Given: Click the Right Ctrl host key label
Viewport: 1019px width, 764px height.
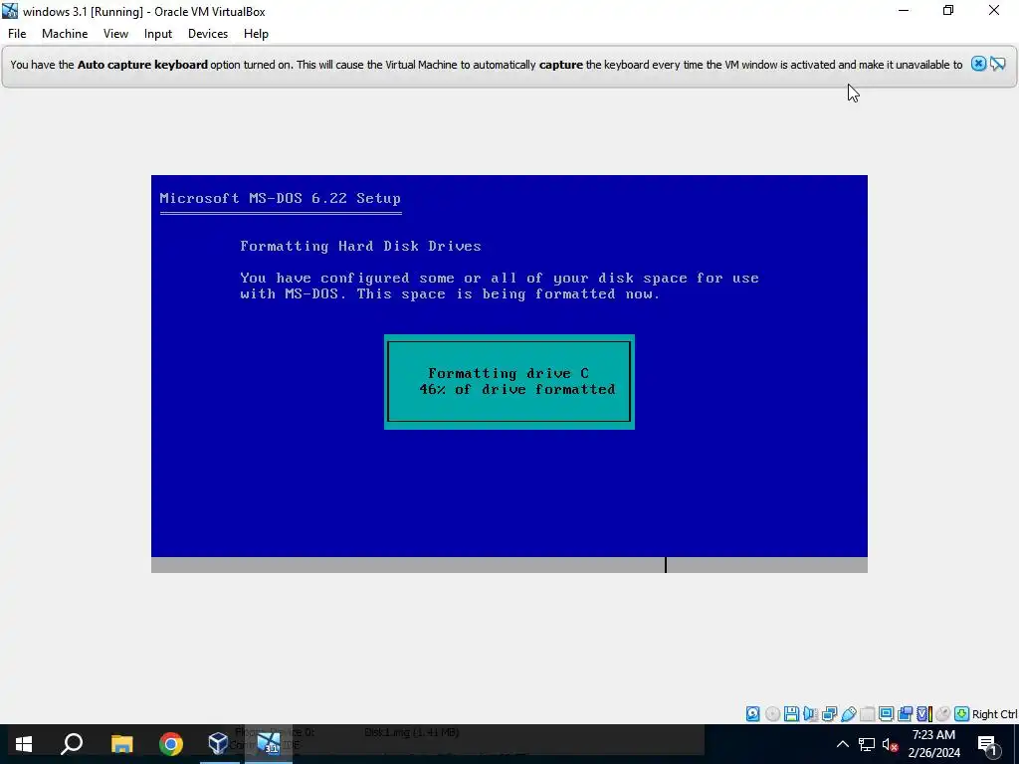Looking at the screenshot, I should pos(994,714).
